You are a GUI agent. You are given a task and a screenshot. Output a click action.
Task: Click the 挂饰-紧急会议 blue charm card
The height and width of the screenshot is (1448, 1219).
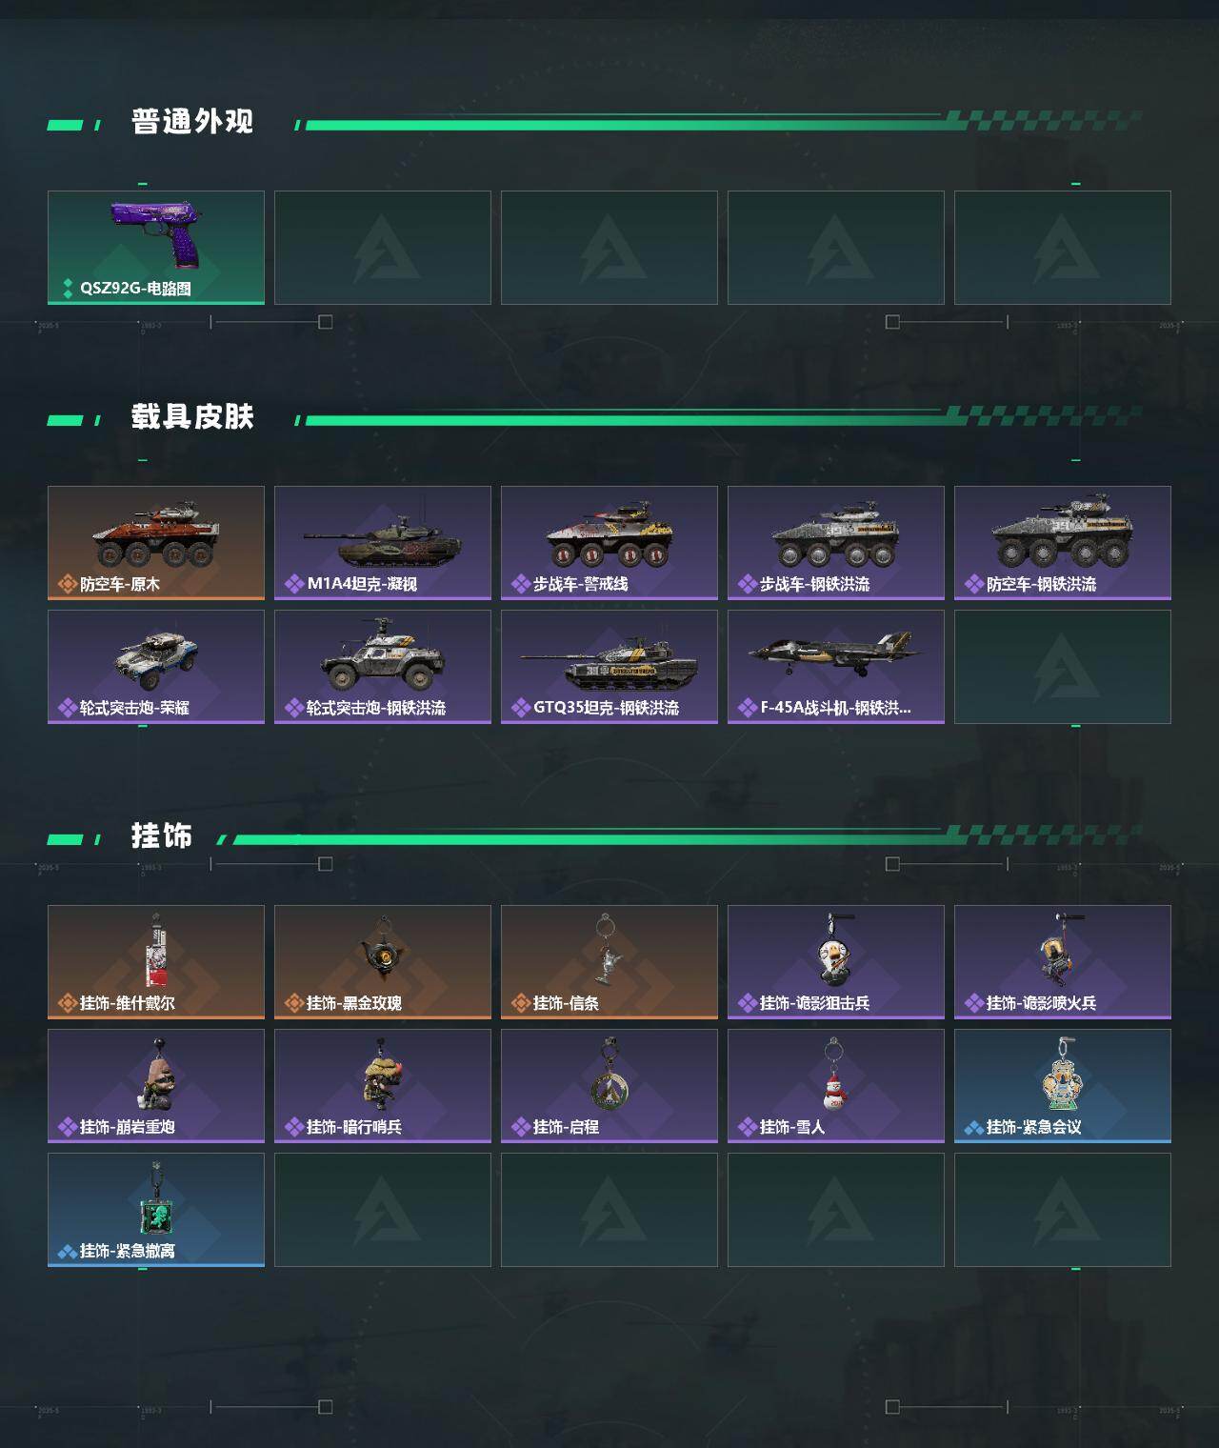(x=1063, y=1086)
